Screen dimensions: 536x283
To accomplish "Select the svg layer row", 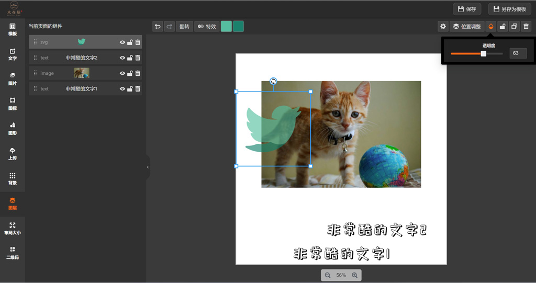I will tap(85, 42).
